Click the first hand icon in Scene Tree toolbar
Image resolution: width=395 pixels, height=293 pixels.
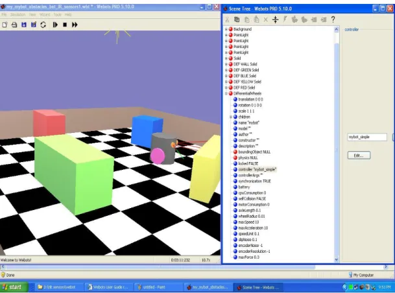click(294, 19)
